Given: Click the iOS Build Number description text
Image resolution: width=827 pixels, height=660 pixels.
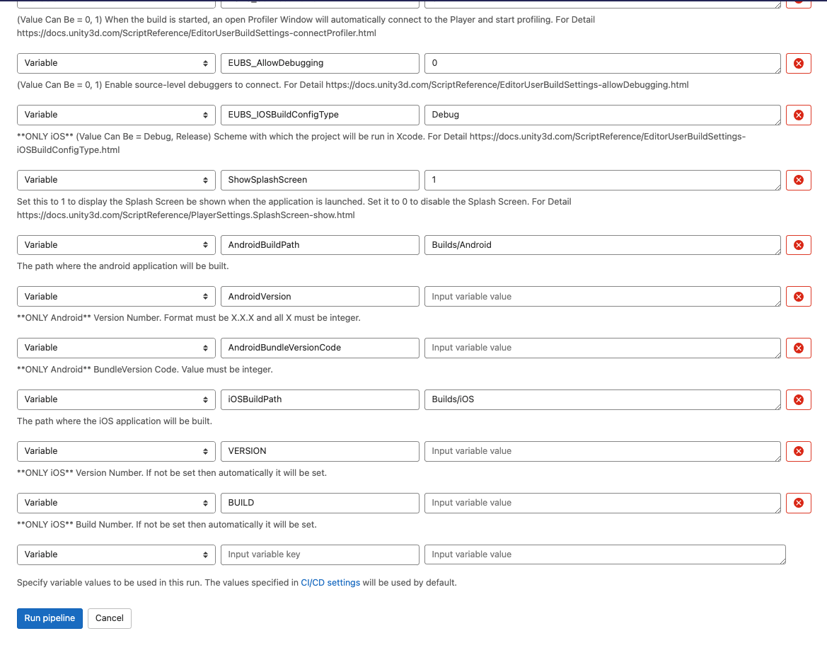Looking at the screenshot, I should 167,525.
